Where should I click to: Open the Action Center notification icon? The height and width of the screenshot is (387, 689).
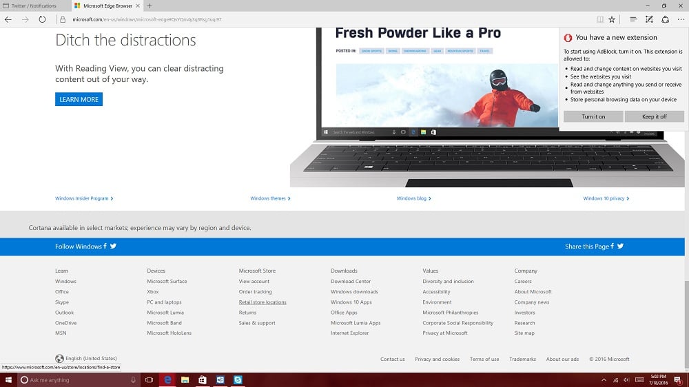(678, 380)
